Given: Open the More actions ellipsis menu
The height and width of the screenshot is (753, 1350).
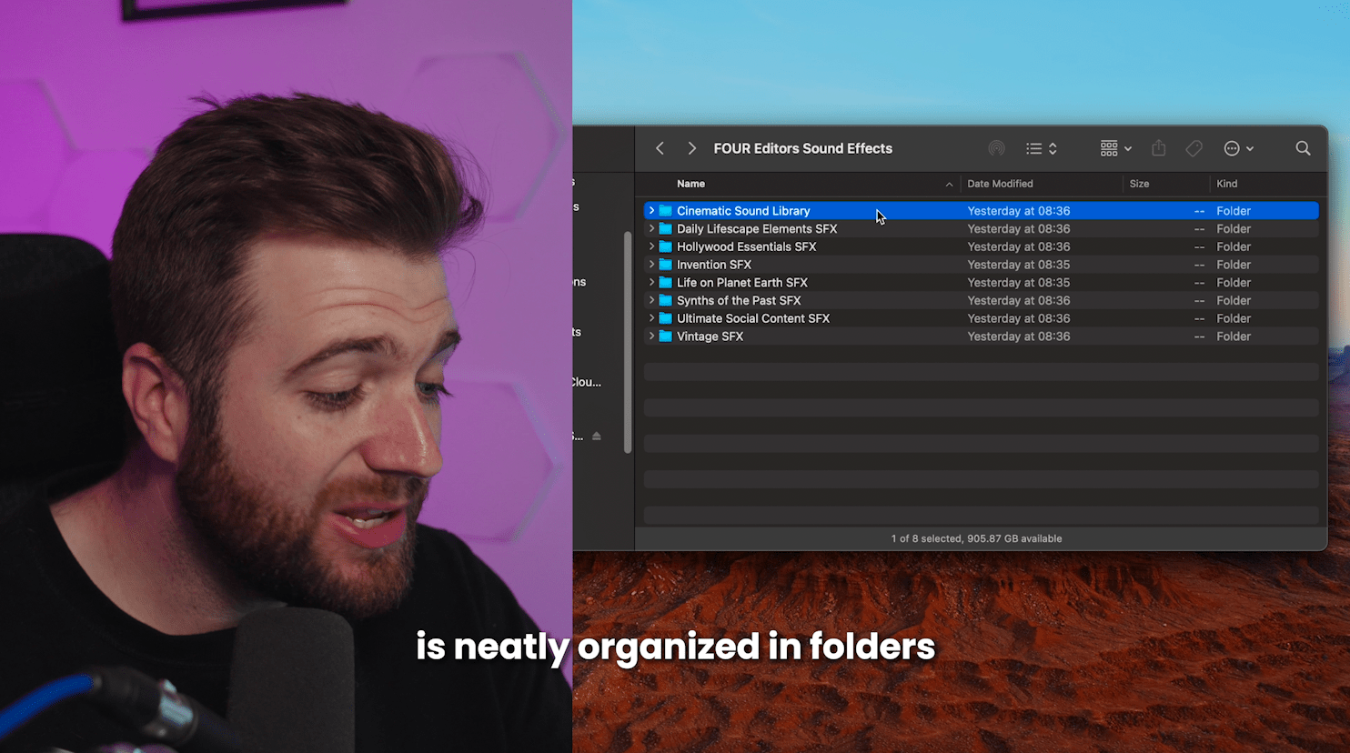Looking at the screenshot, I should (x=1238, y=148).
